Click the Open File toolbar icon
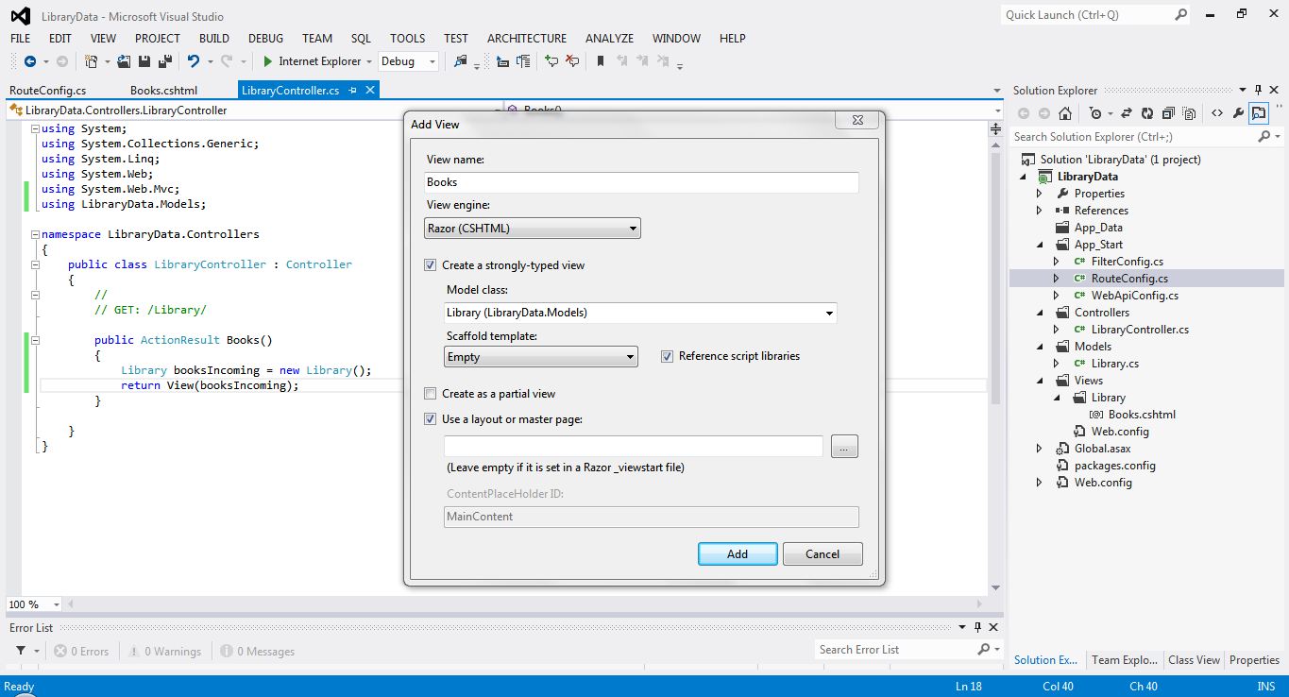 coord(124,61)
